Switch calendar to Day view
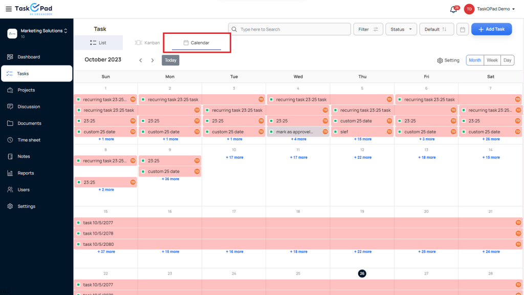This screenshot has height=295, width=524. pyautogui.click(x=507, y=60)
